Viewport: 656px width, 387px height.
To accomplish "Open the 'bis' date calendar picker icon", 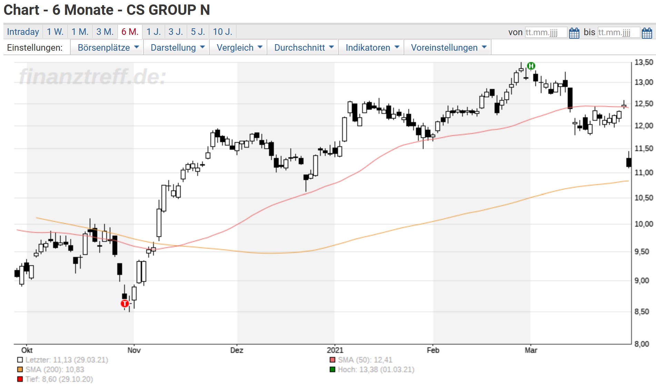I will pyautogui.click(x=647, y=33).
